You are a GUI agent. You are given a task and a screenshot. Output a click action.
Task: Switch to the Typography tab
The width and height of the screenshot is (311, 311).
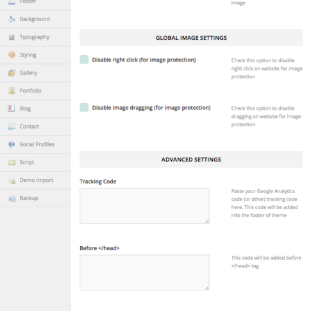click(35, 37)
